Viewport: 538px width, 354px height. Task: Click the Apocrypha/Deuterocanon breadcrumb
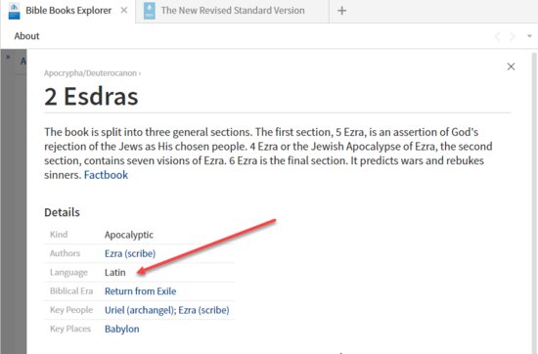[90, 73]
